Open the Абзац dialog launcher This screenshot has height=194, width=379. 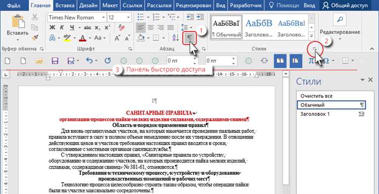click(x=204, y=49)
